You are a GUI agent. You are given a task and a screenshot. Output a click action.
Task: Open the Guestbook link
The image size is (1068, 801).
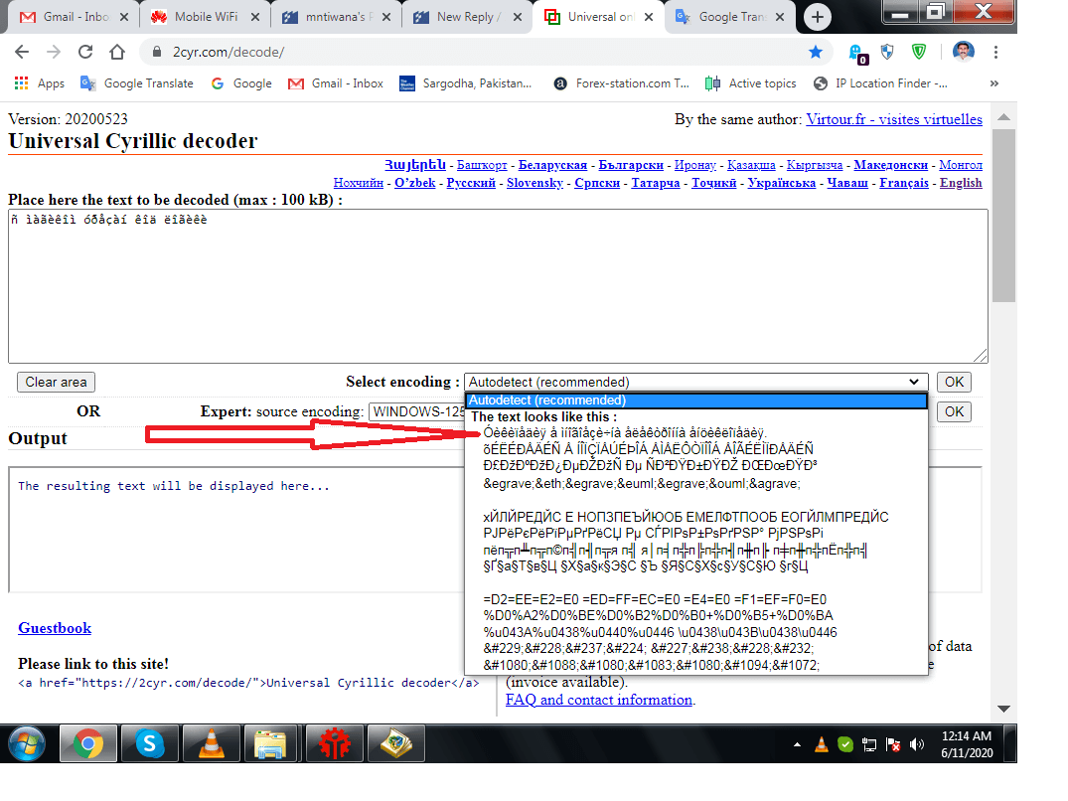pos(55,628)
